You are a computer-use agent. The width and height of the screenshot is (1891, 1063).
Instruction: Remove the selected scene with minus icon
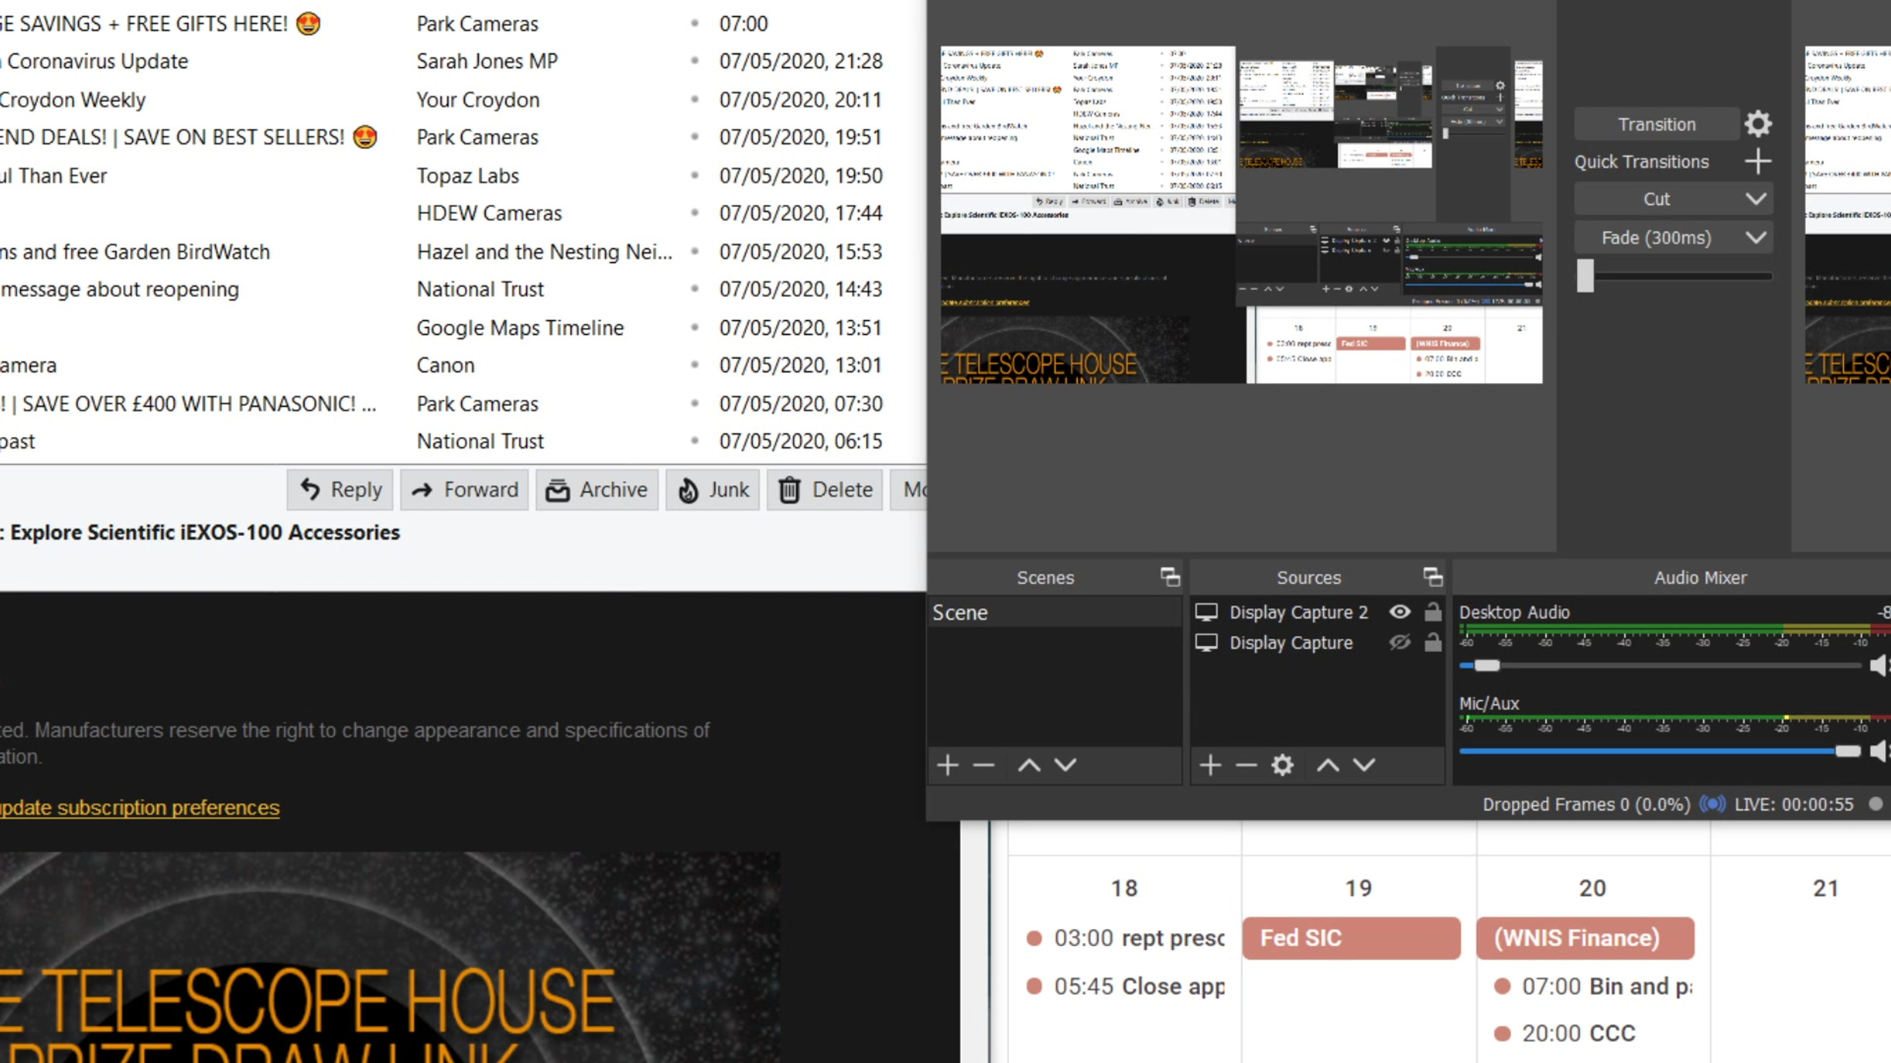[984, 765]
